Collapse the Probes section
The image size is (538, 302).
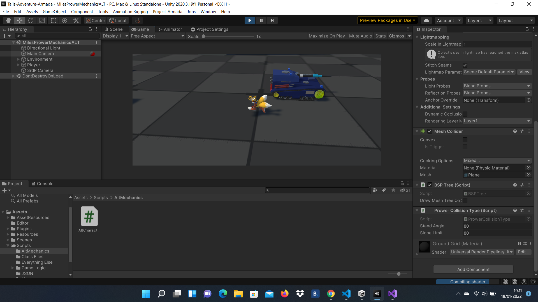point(417,79)
